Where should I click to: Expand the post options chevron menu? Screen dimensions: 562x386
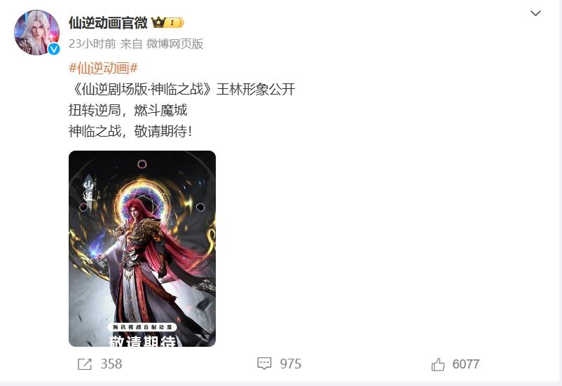click(x=535, y=13)
